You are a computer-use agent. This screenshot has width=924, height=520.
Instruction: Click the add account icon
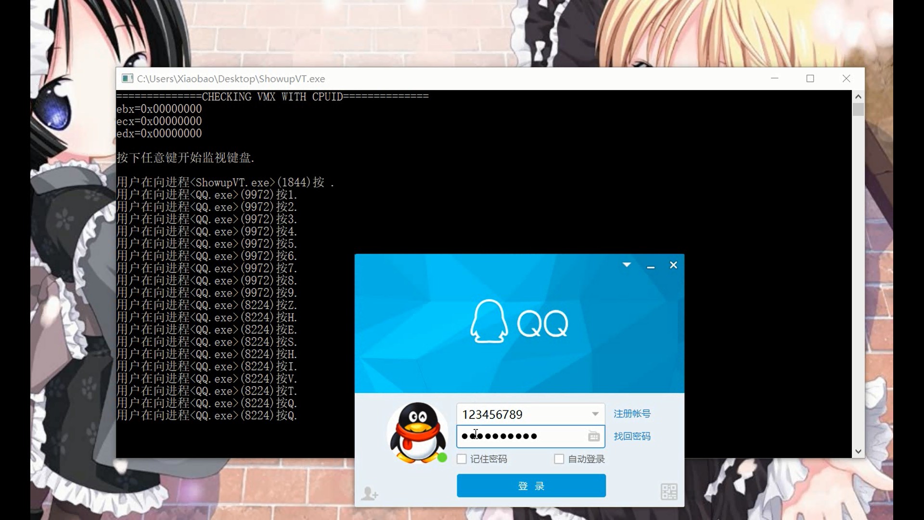click(x=370, y=494)
